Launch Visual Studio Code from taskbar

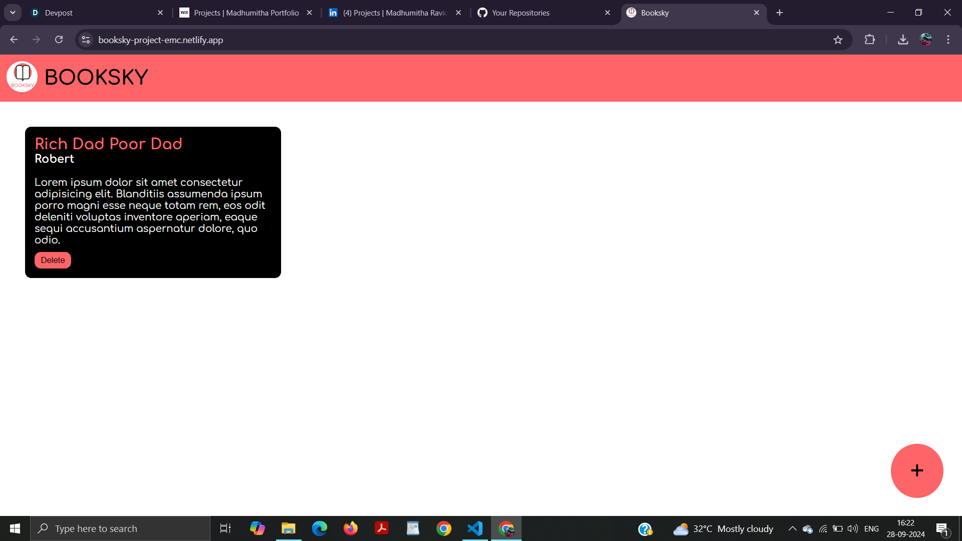pyautogui.click(x=474, y=528)
